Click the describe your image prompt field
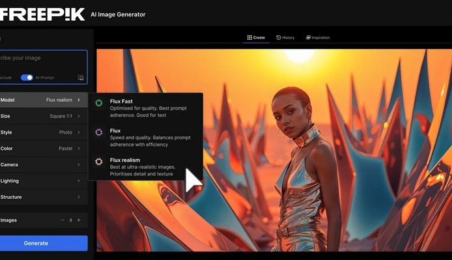The image size is (452, 260). click(x=44, y=67)
